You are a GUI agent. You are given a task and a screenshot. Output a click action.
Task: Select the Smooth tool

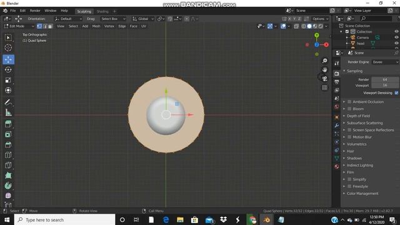pyautogui.click(x=8, y=196)
